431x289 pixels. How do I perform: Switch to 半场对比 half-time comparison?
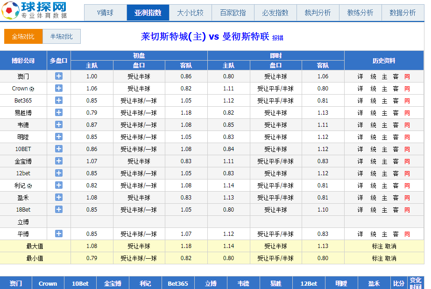(x=62, y=36)
